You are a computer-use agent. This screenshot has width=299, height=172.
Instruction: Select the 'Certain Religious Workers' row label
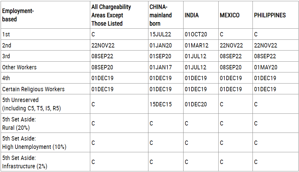coord(33,89)
